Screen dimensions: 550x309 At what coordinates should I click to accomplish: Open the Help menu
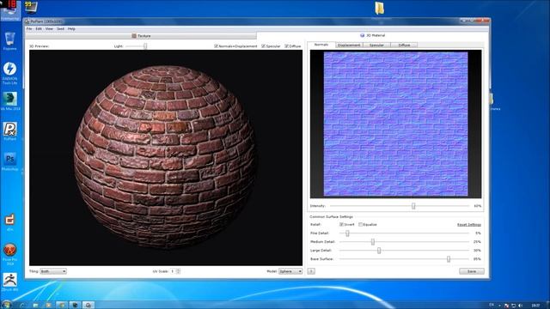coord(71,28)
